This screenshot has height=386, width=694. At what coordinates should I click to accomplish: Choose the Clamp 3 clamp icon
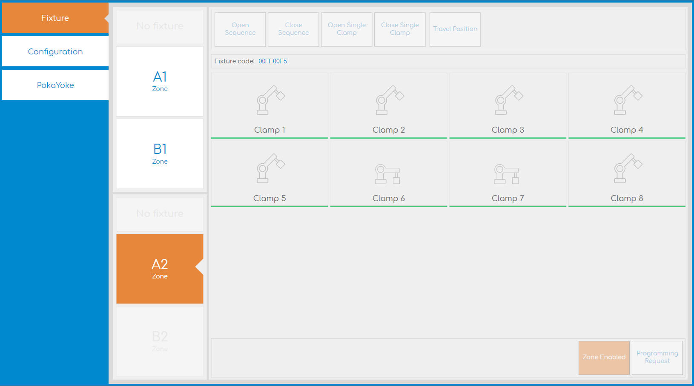click(x=508, y=100)
